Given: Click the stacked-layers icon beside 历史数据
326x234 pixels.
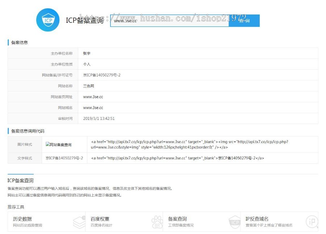Looking at the screenshot, I should [79, 221].
